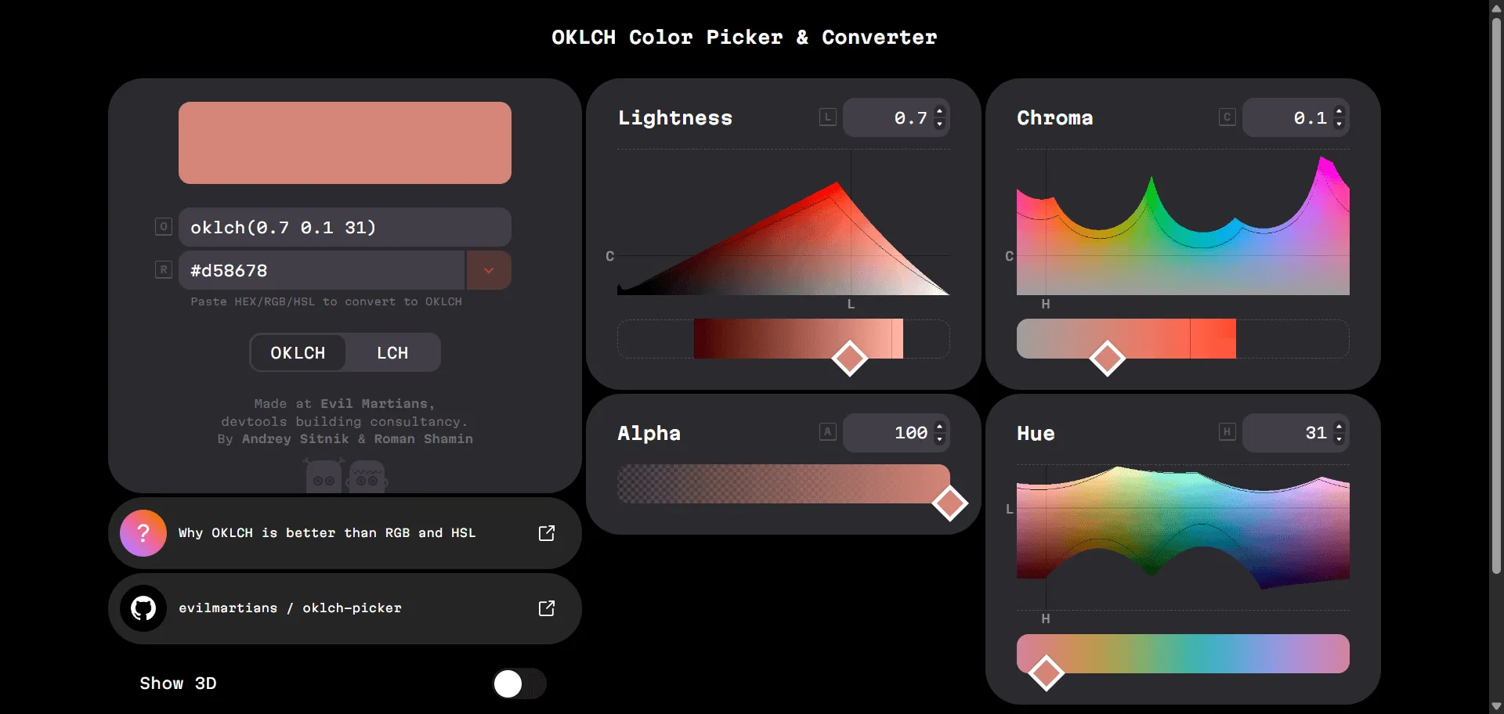
Task: Click the Chroma rainbow wave chart
Action: point(1183,223)
